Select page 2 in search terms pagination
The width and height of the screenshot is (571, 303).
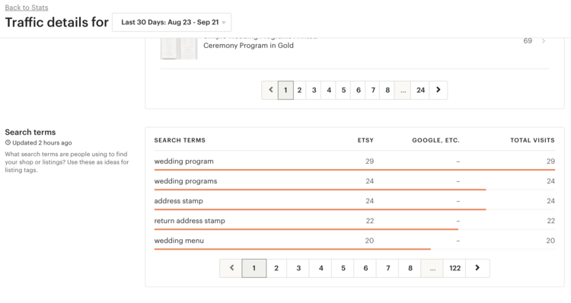point(276,268)
